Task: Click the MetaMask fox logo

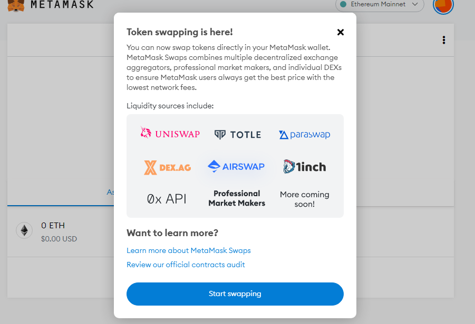Action: (16, 5)
